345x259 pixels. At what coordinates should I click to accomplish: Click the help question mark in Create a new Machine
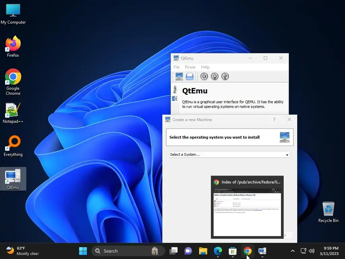[274, 119]
